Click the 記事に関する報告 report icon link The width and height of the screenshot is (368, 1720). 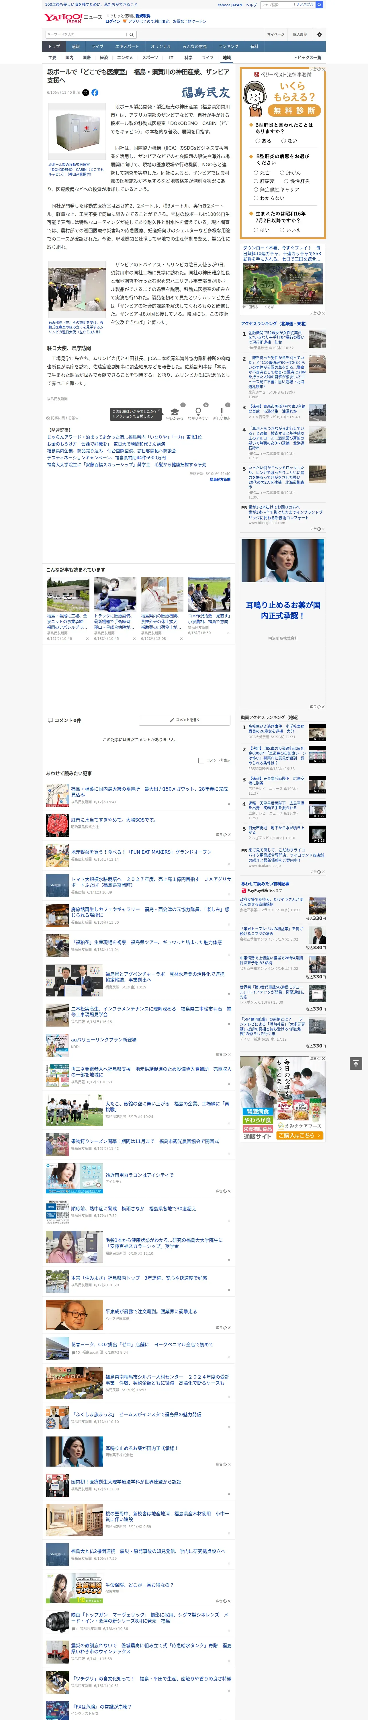click(x=63, y=418)
